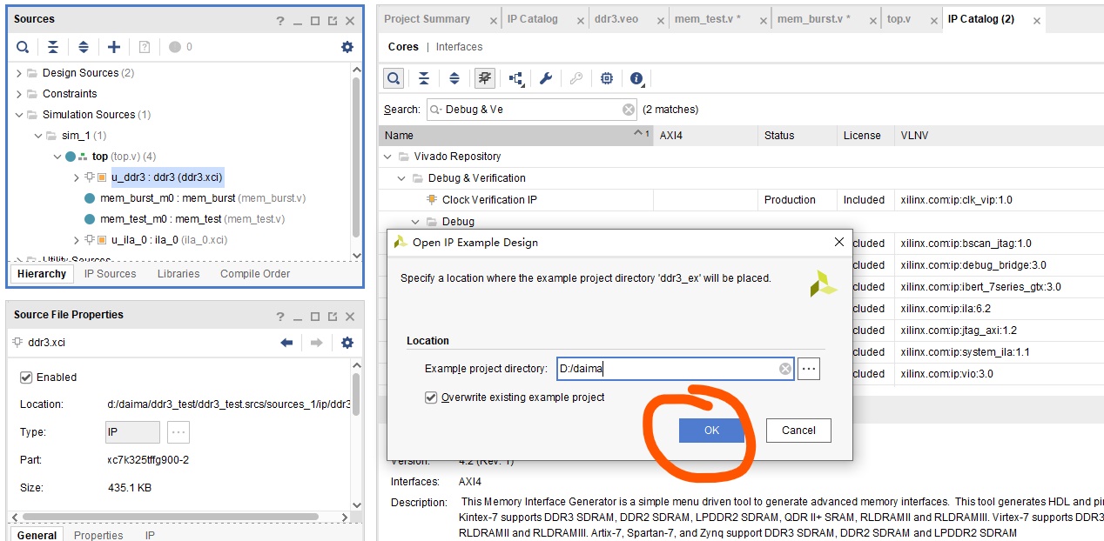Toggle Overwrite existing example project checkbox

pos(430,397)
